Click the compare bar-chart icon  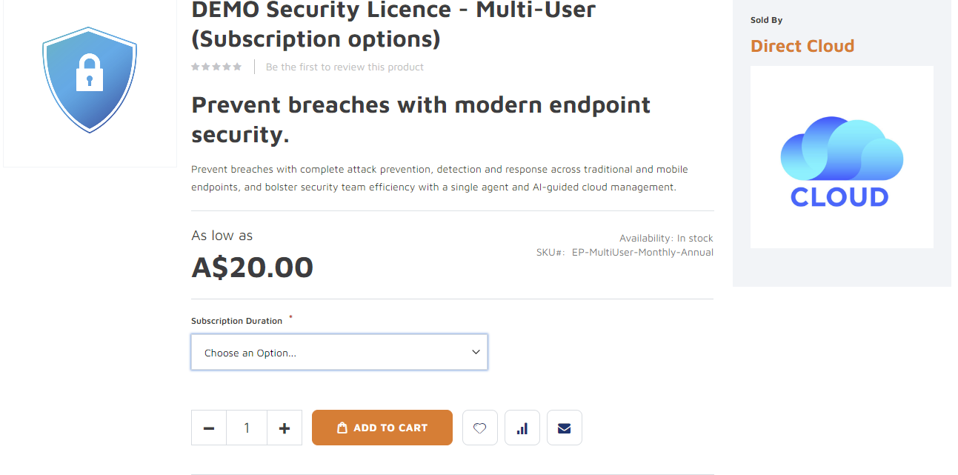click(522, 428)
